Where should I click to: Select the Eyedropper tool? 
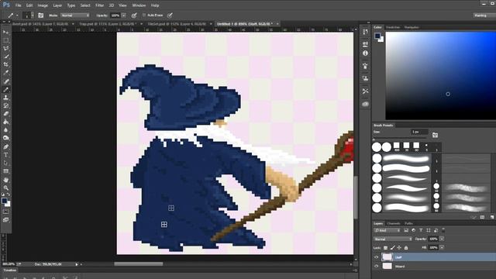(x=5, y=73)
